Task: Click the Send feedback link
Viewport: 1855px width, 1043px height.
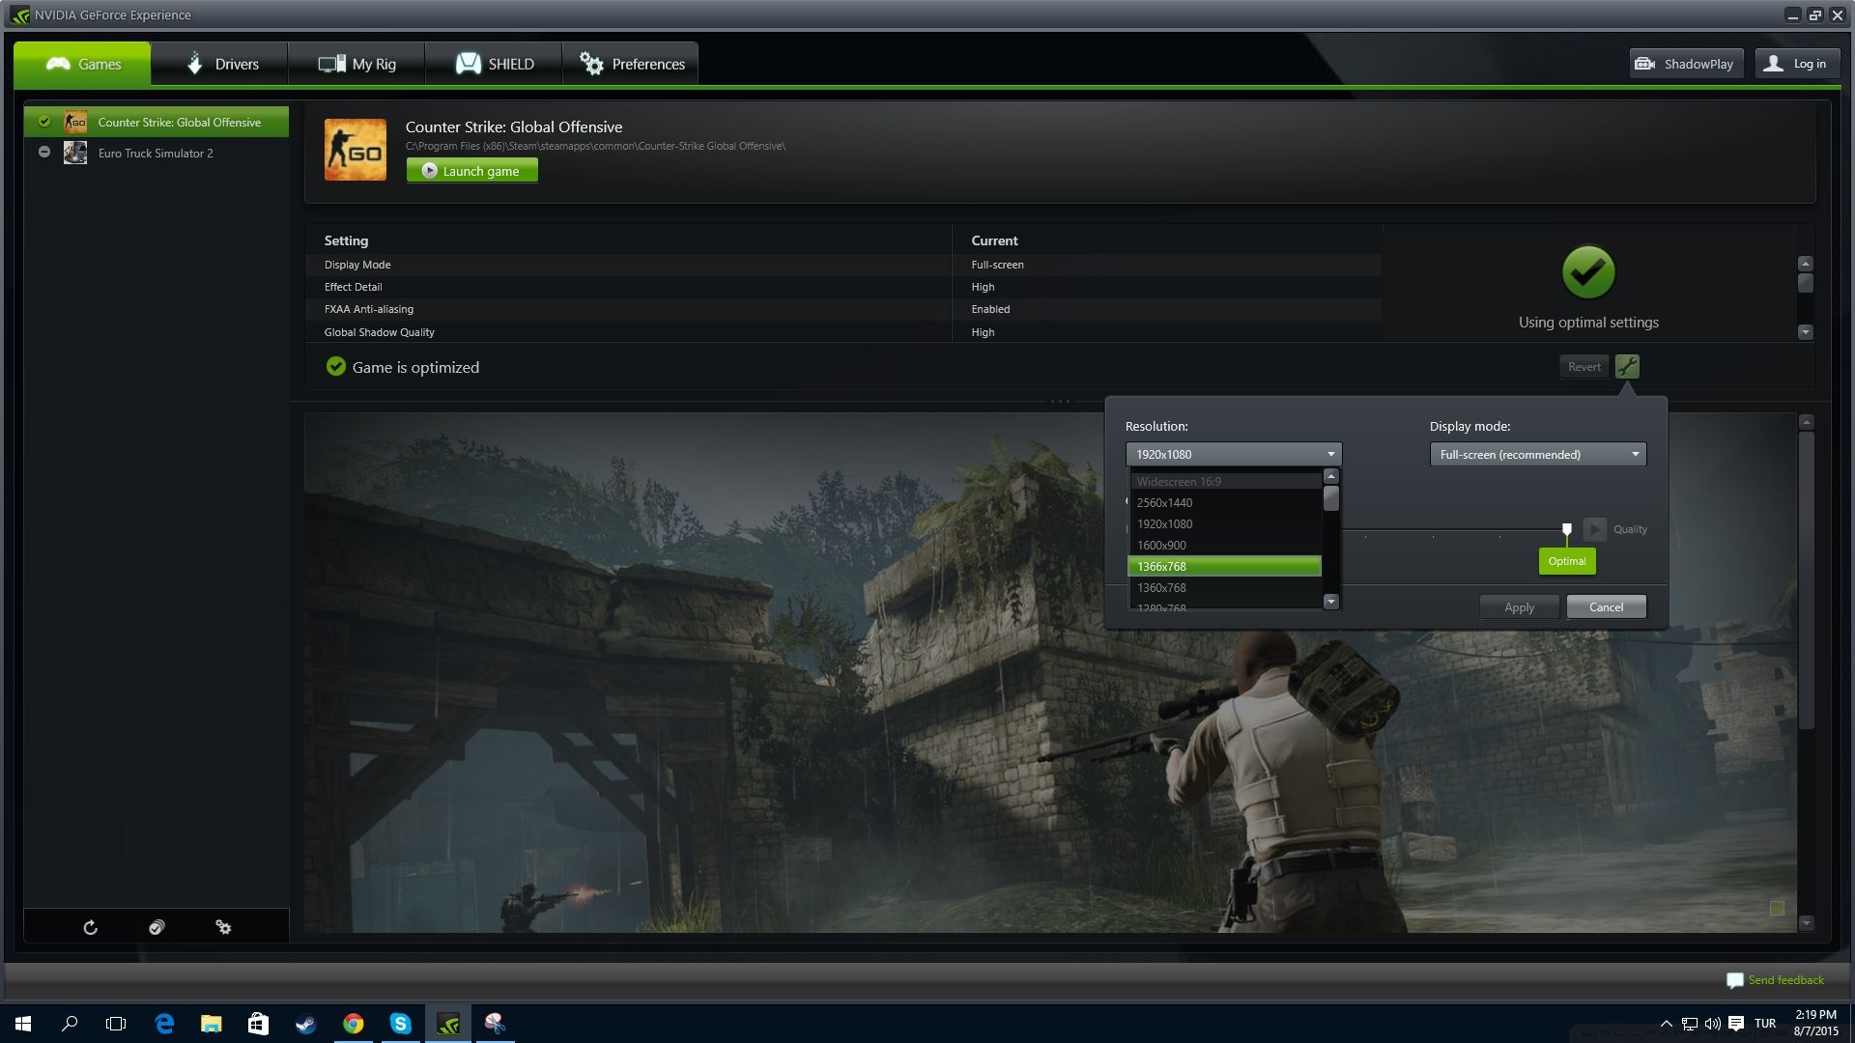Action: pyautogui.click(x=1784, y=980)
